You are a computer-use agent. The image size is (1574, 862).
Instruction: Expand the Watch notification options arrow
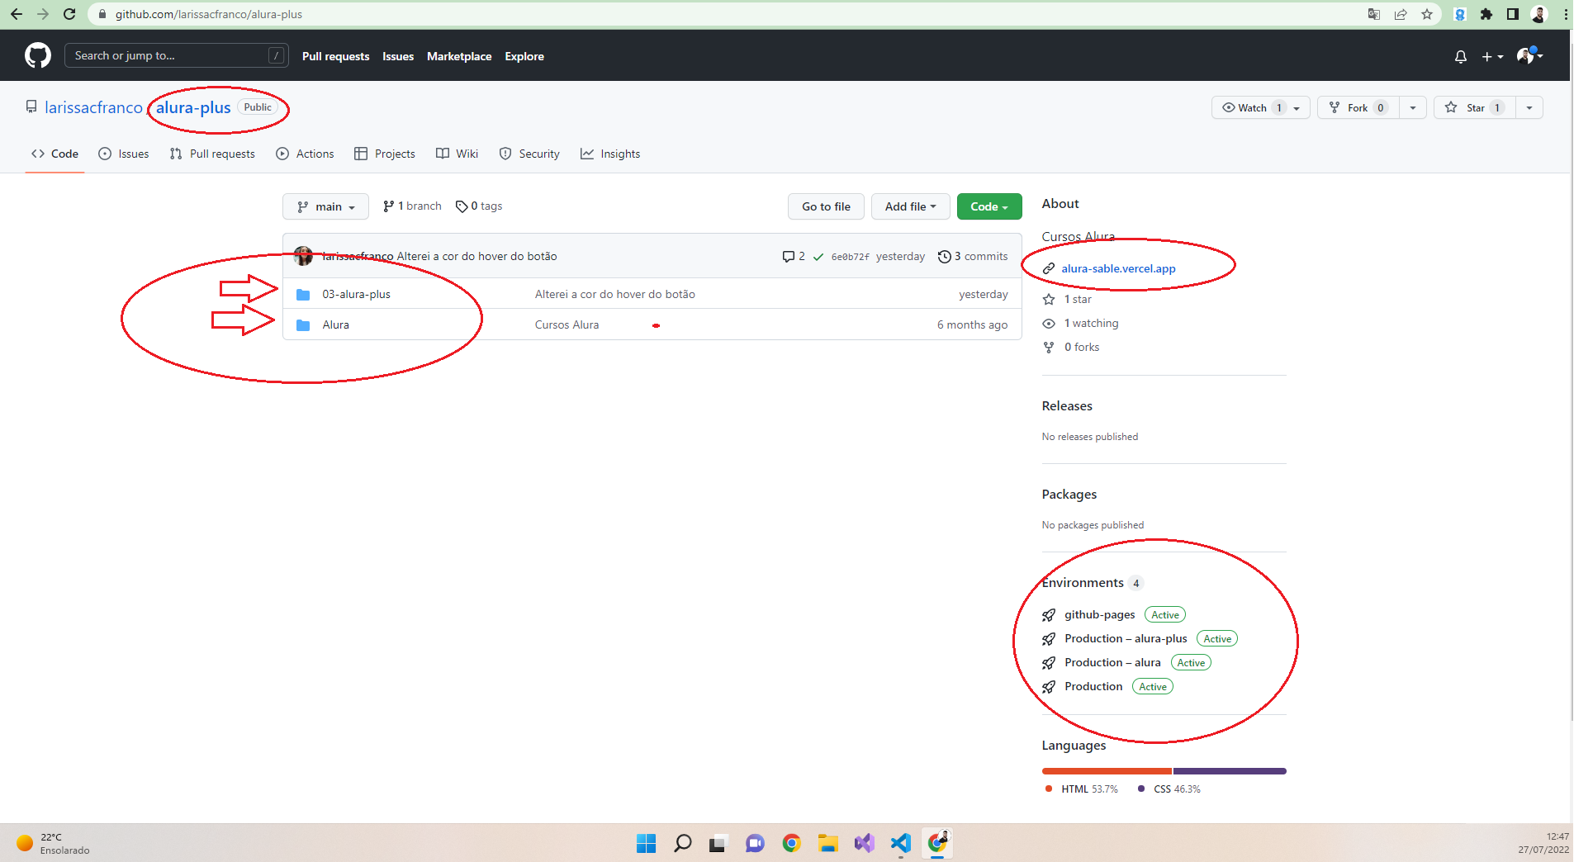1297,108
